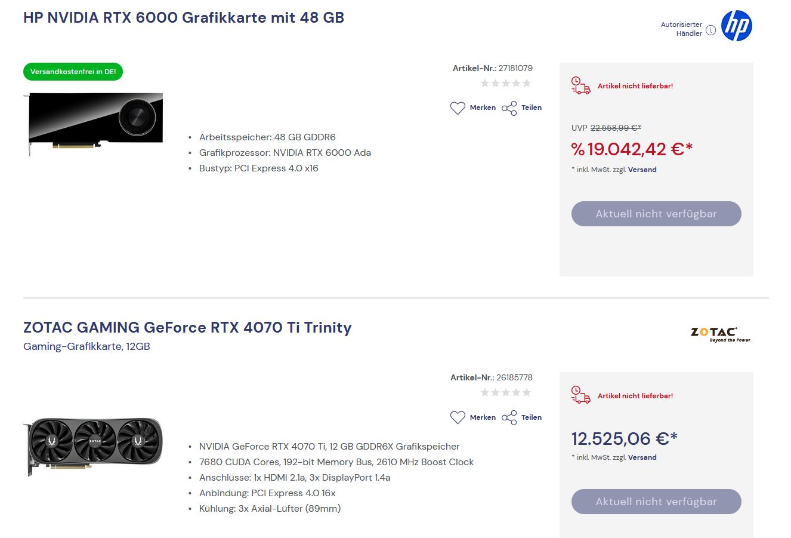Click the HP RTX 6000 product image

95,124
